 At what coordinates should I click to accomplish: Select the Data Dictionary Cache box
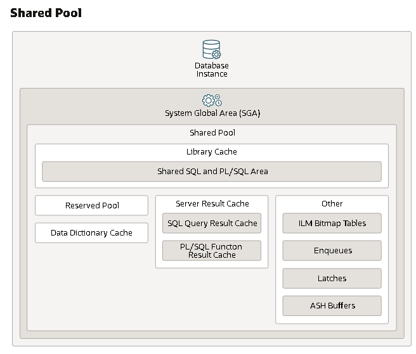(x=91, y=233)
